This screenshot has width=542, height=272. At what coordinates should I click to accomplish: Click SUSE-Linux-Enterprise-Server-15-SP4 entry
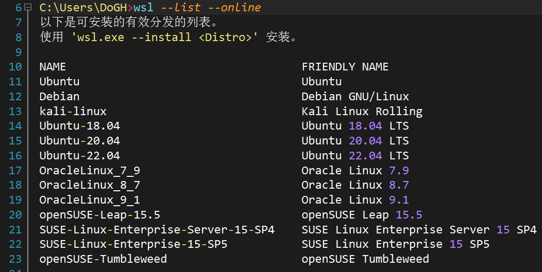point(157,229)
